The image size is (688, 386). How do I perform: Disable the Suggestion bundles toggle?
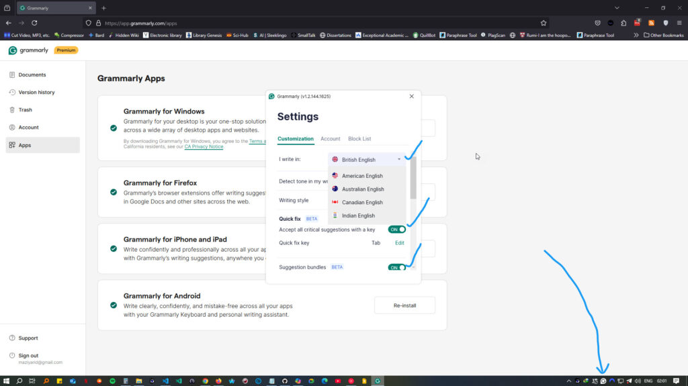[396, 267]
